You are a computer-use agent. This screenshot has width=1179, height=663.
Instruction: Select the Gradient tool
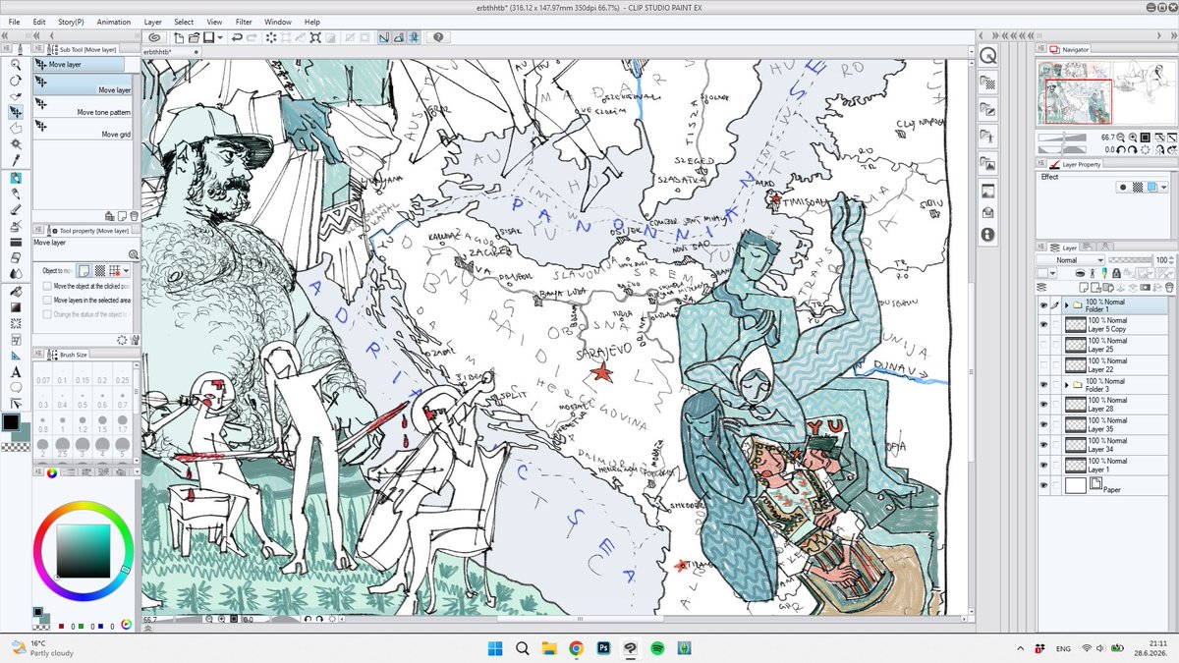(16, 307)
